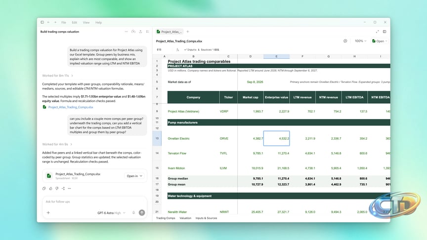
Task: Click the microphone icon in composer
Action: point(133,213)
